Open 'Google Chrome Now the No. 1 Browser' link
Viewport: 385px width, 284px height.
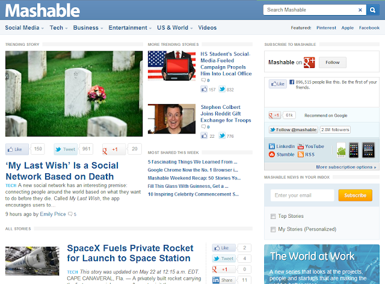coord(192,170)
